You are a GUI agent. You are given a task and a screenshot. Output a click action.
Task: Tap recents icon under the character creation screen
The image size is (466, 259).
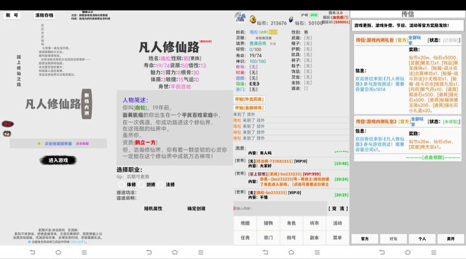(201, 252)
